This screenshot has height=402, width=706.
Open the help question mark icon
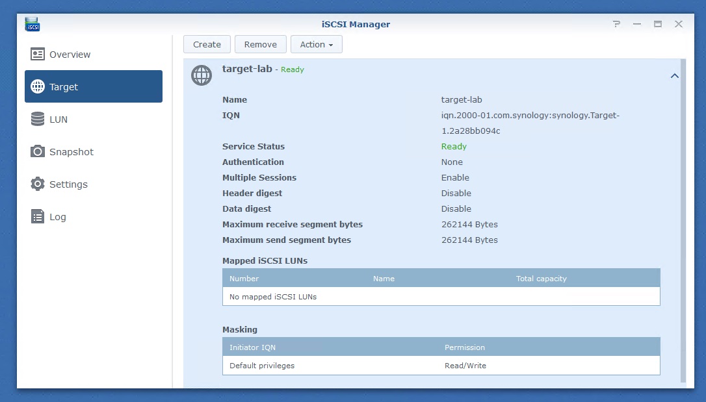(616, 25)
